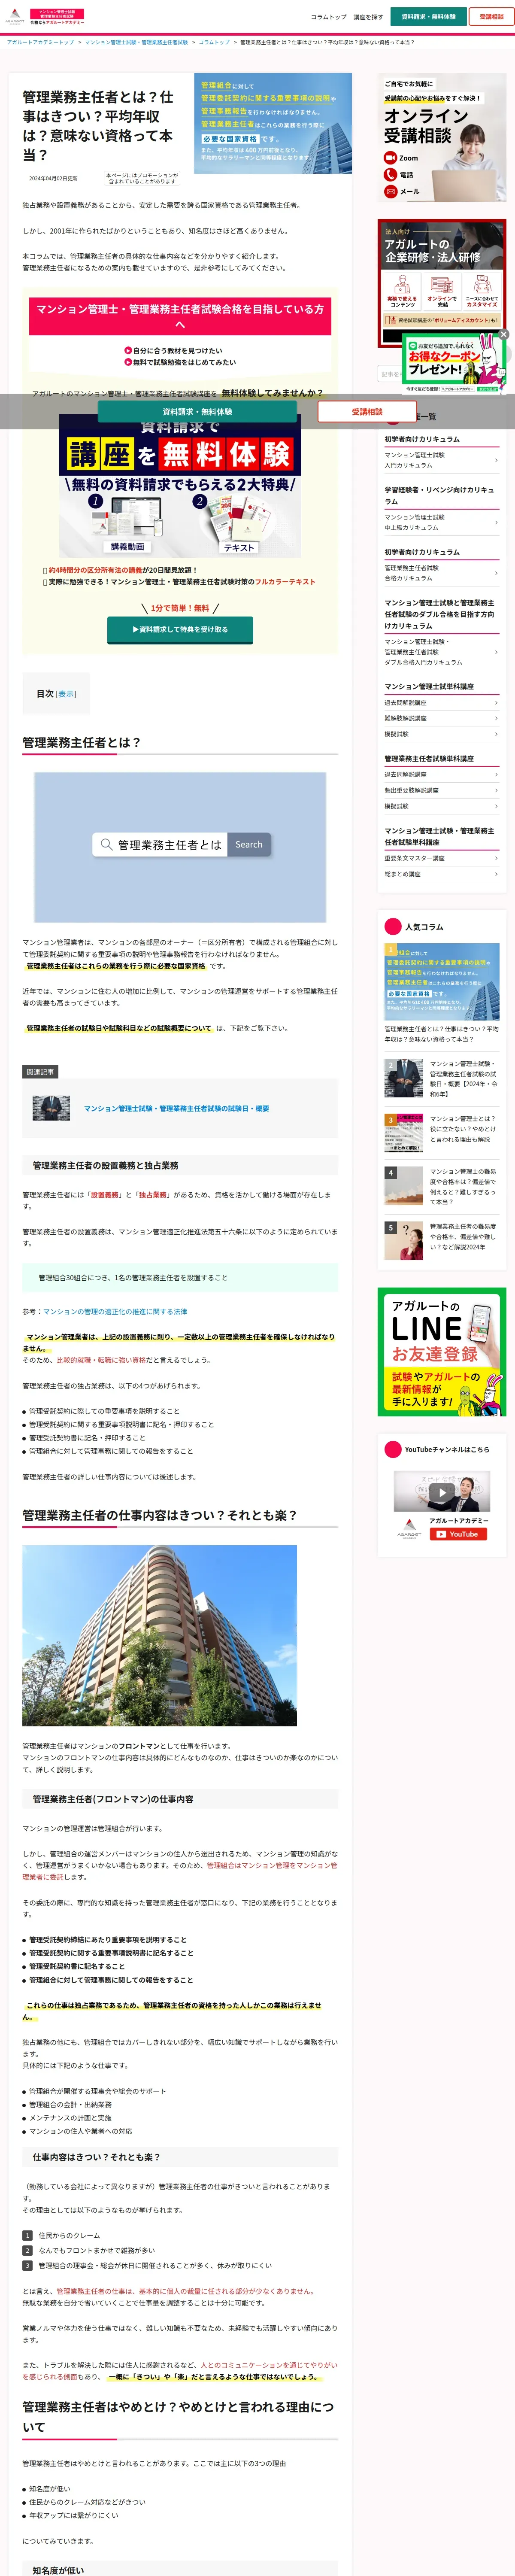
Task: Click the apartment building photo in main article
Action: click(x=160, y=1636)
